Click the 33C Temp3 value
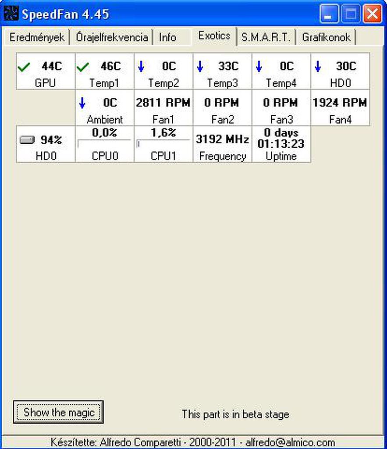 pos(228,66)
